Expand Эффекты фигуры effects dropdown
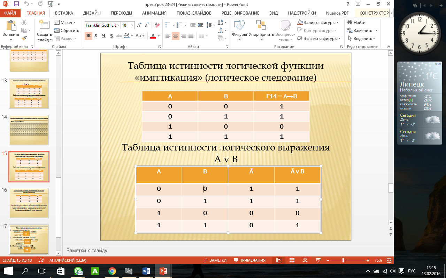Screen dimensions: 446x278 (x=319, y=39)
